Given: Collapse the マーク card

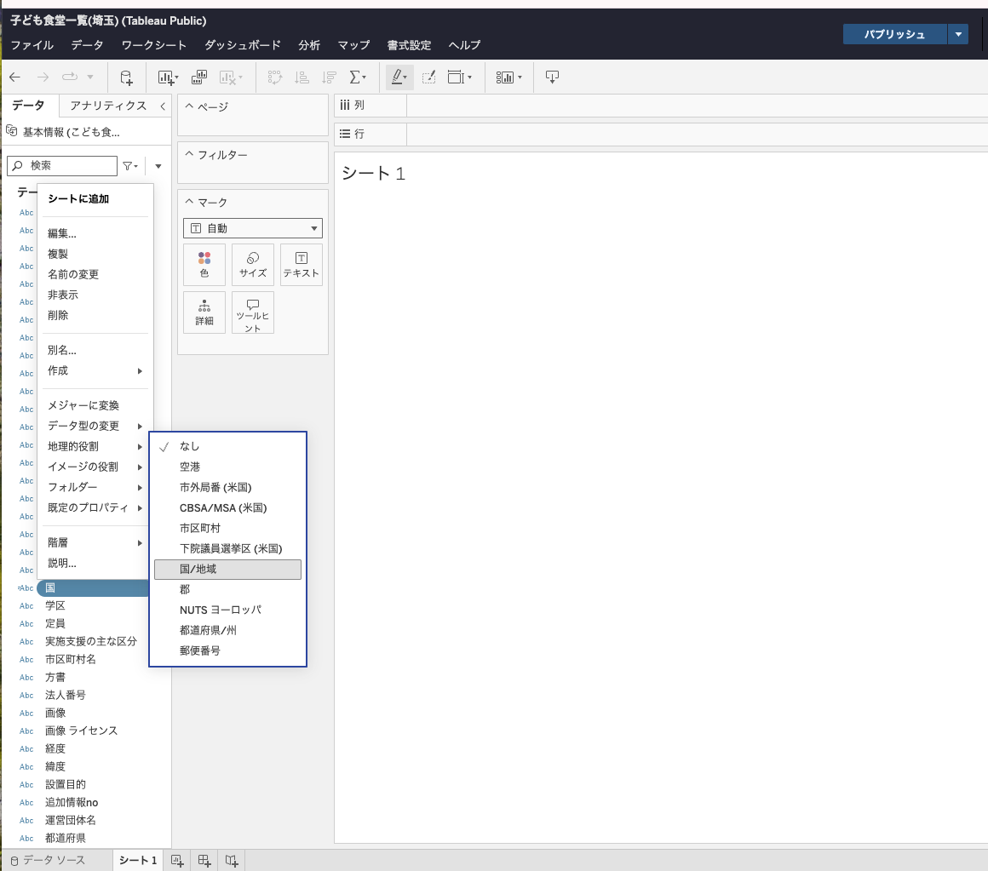Looking at the screenshot, I should (x=189, y=202).
